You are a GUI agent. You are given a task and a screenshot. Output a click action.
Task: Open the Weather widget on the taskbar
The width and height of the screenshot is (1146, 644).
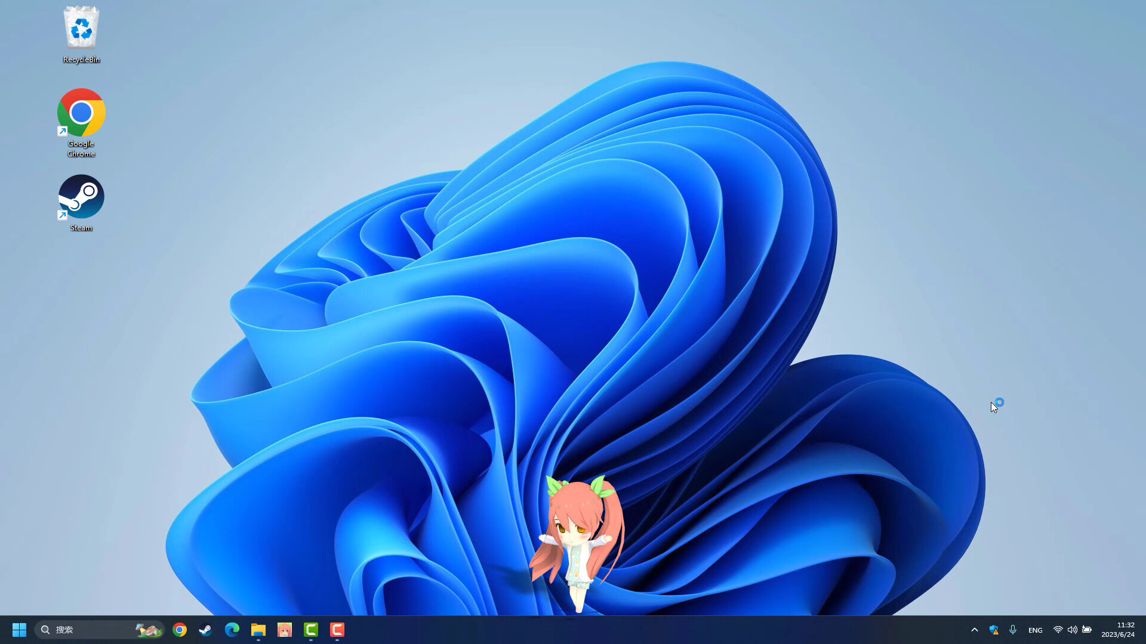[148, 629]
